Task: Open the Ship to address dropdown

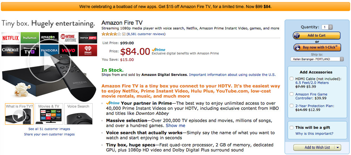Action: [317, 59]
